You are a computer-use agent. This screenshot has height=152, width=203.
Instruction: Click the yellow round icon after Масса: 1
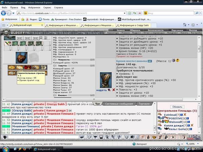pos(178,60)
